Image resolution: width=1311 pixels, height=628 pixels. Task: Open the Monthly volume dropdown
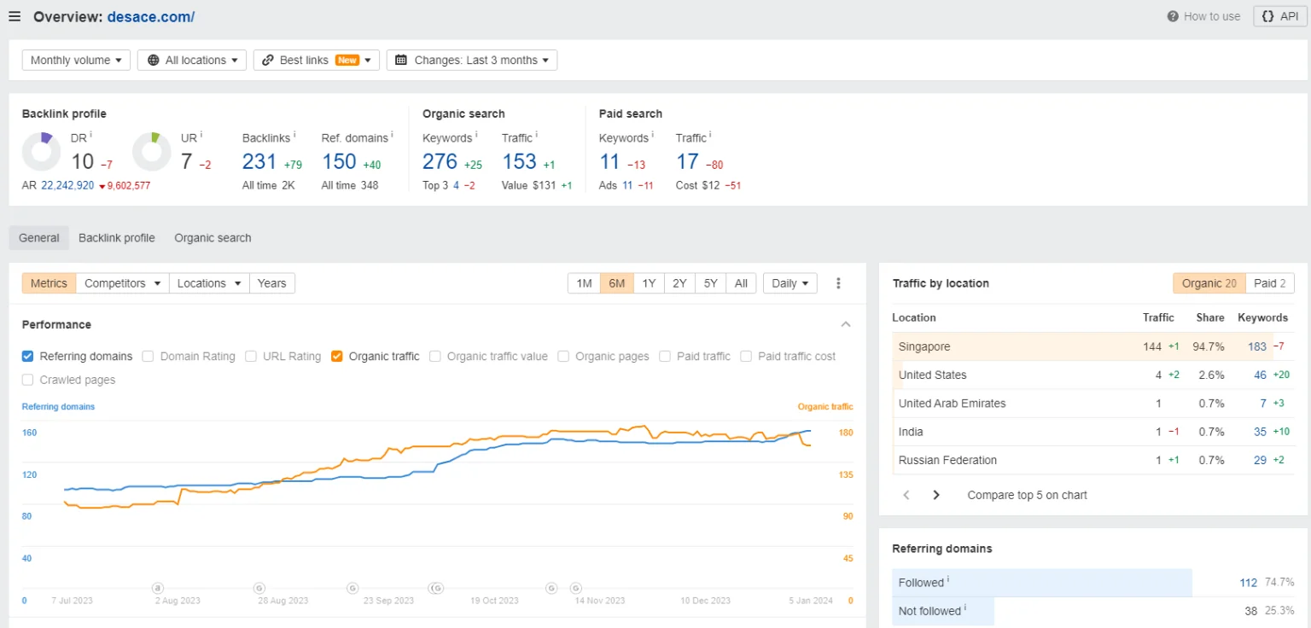coord(76,61)
